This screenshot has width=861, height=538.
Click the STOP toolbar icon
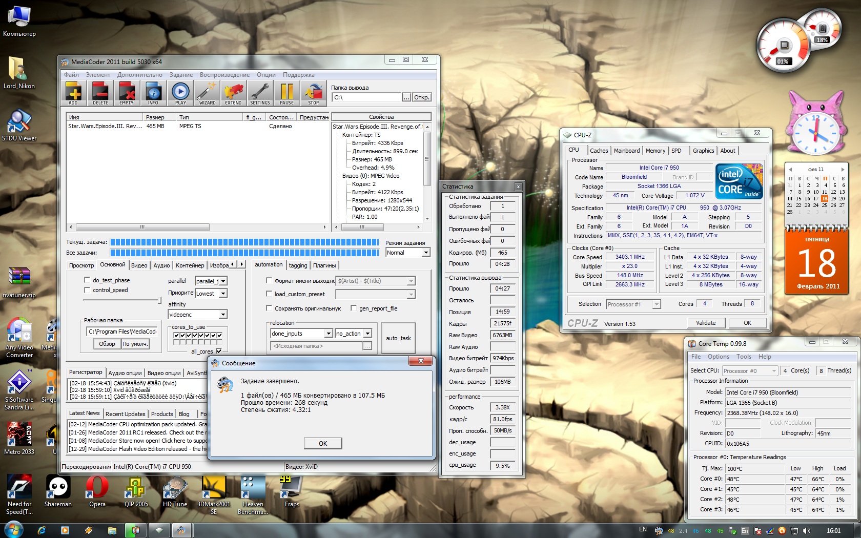pos(313,94)
